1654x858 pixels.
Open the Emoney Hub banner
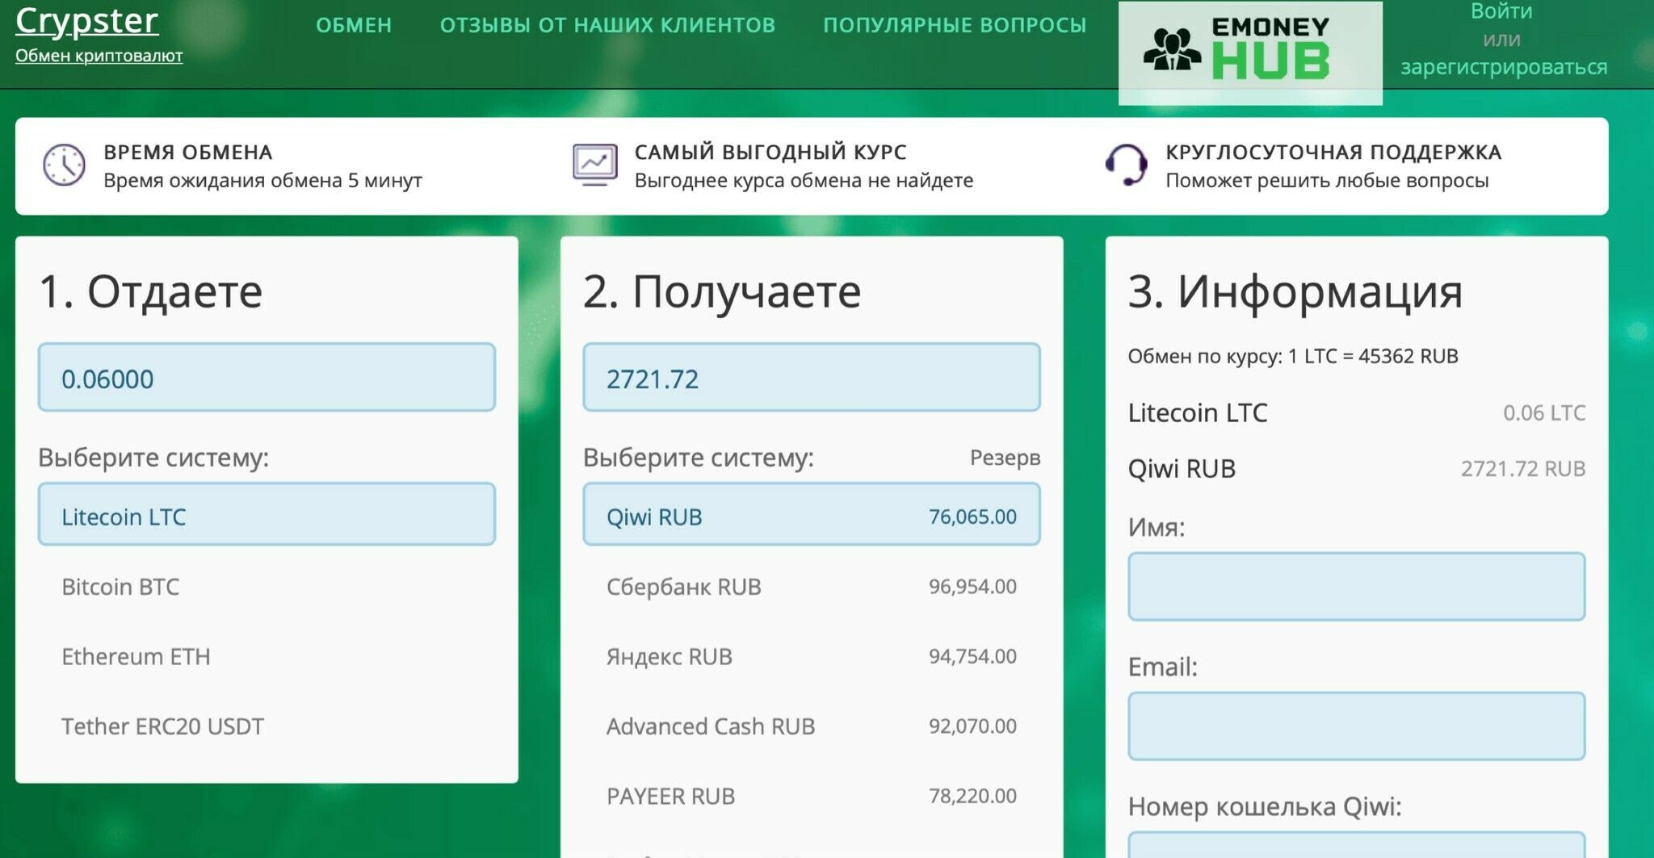coord(1250,52)
